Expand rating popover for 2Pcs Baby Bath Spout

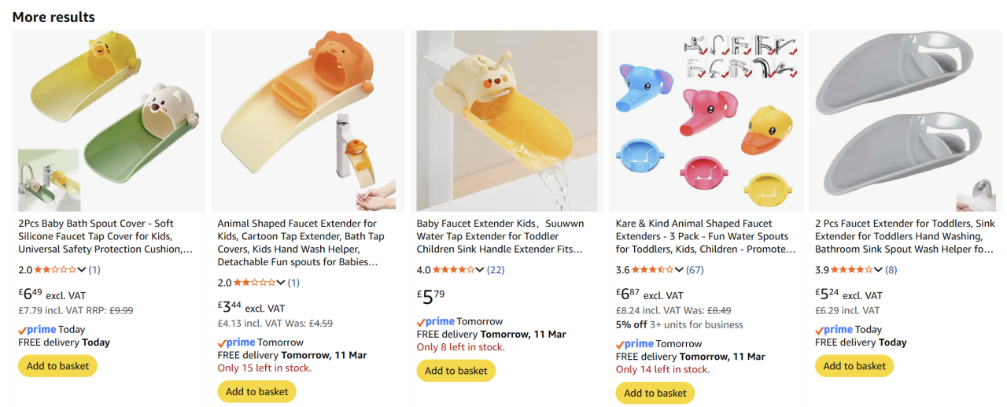click(x=82, y=270)
